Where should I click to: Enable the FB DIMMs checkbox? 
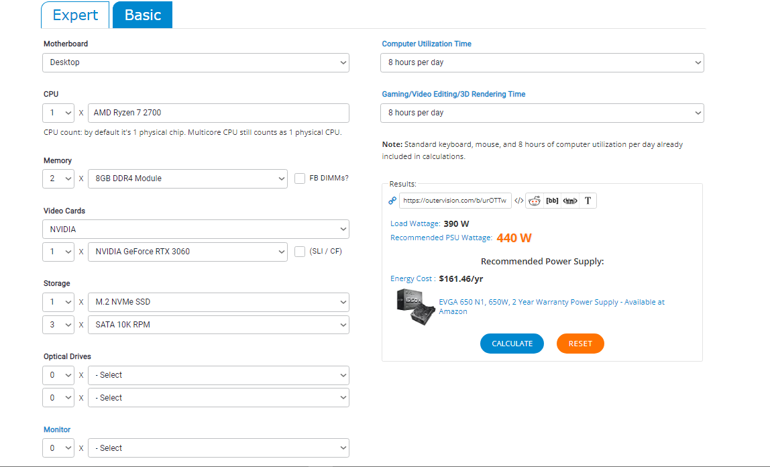point(300,178)
